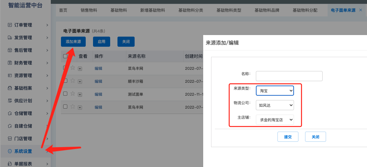Click the 门店管理 shop icon
Viewport: 367px width, 167px height.
click(10, 139)
